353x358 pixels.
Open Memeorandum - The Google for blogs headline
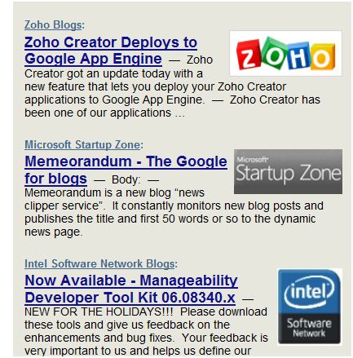(x=126, y=170)
